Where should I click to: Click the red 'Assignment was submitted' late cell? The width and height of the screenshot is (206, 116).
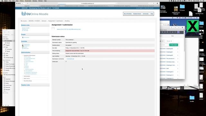tap(110, 51)
